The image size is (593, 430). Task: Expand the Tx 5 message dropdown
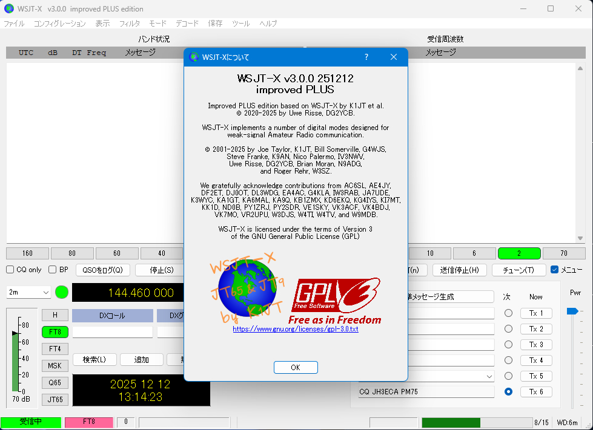tap(489, 376)
